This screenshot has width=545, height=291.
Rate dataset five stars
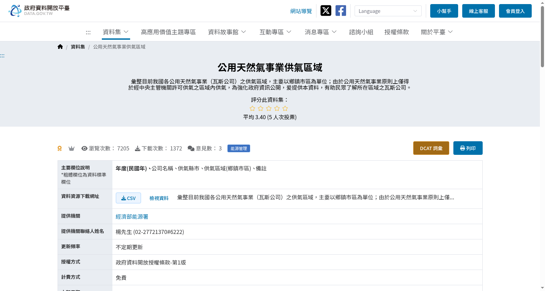[285, 108]
